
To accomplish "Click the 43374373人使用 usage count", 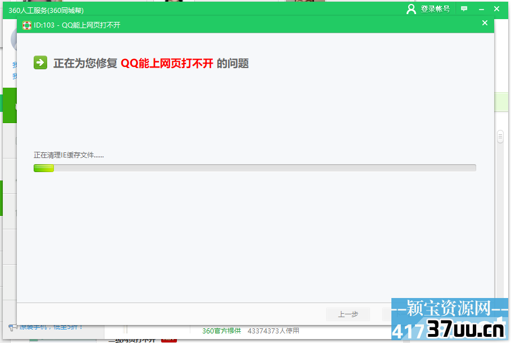I will click(273, 331).
